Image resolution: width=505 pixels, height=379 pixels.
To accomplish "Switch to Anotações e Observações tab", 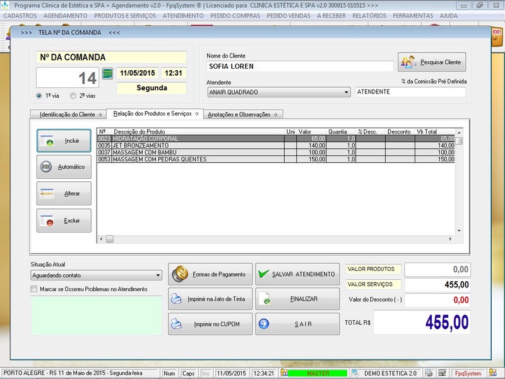I will [x=244, y=114].
